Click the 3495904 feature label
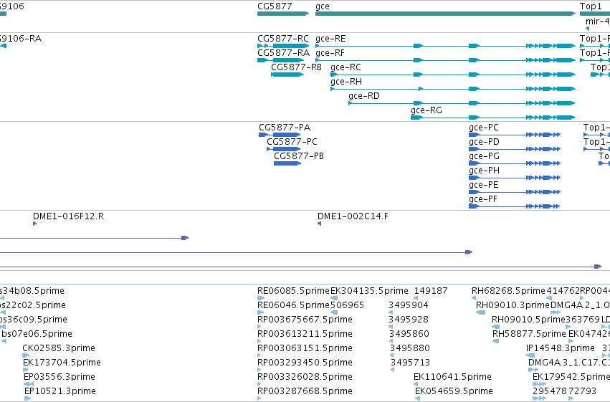The width and height of the screenshot is (610, 402). coord(409,305)
